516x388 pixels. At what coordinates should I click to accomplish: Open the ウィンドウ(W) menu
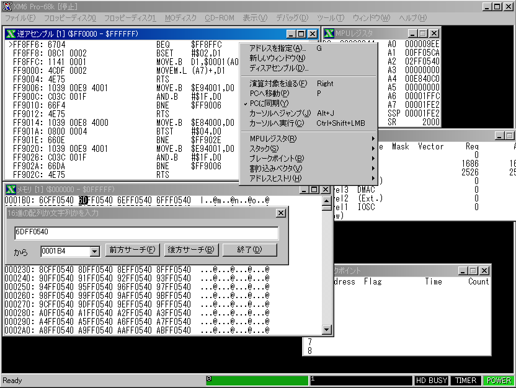tap(371, 18)
